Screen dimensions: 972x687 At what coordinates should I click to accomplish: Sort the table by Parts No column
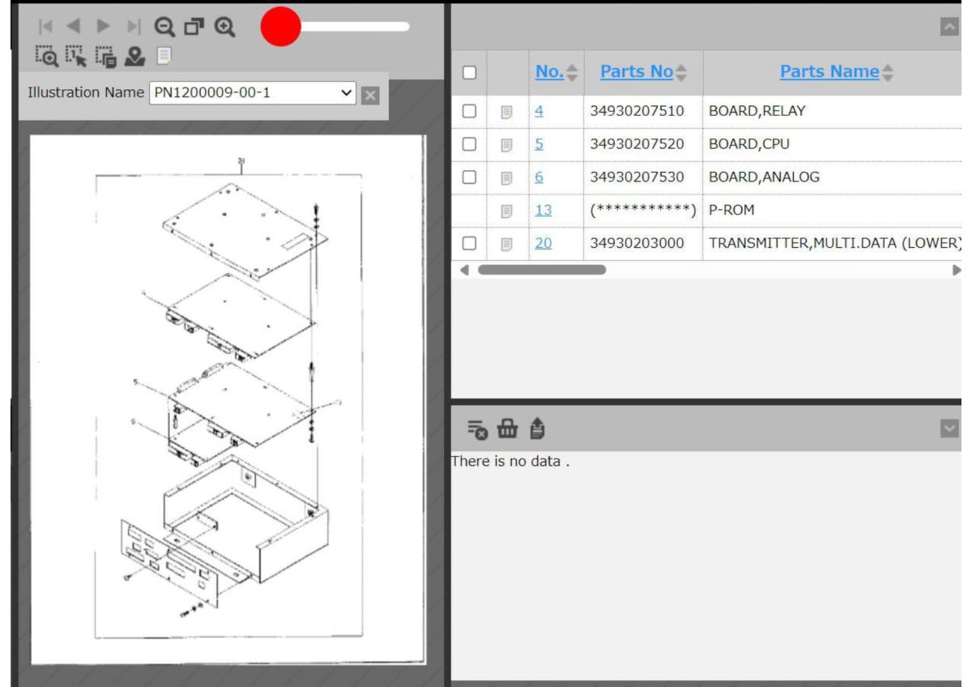(644, 72)
